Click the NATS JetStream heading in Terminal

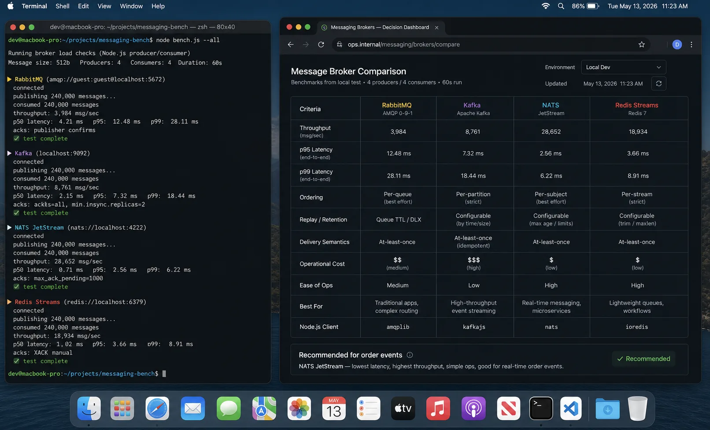(x=39, y=228)
